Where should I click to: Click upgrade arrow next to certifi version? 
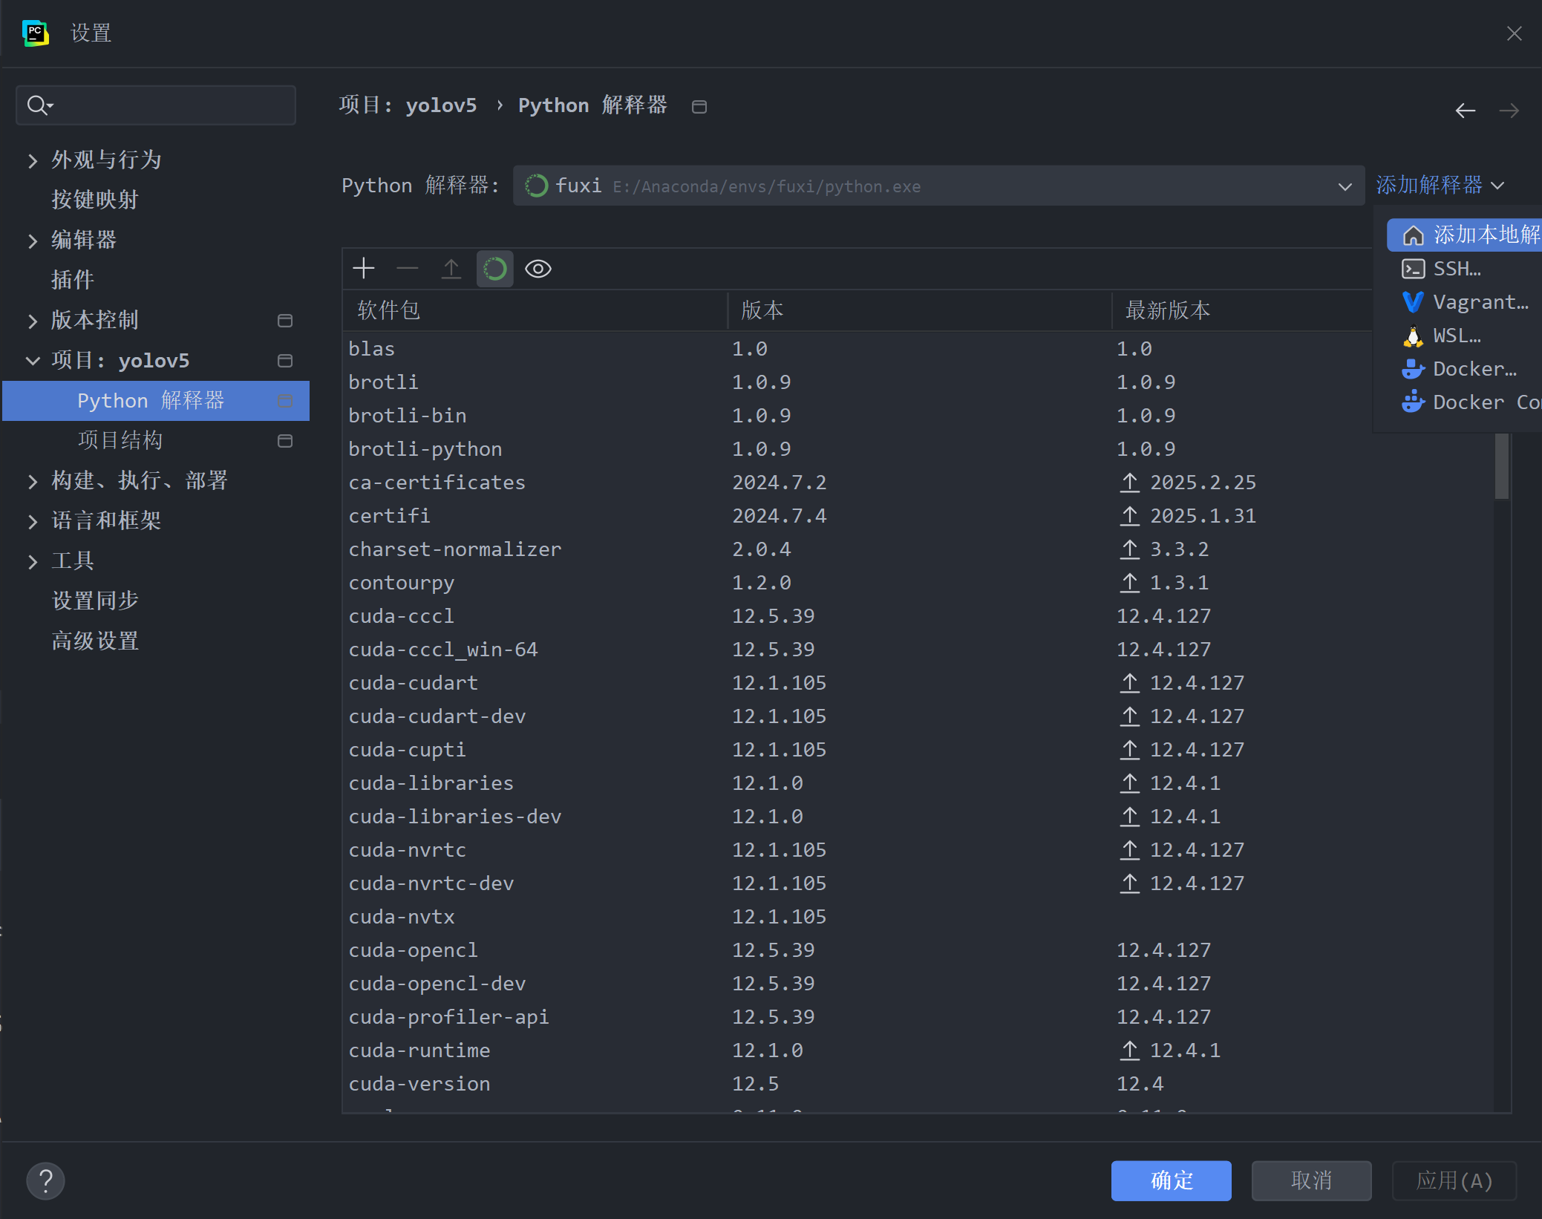pos(1129,515)
